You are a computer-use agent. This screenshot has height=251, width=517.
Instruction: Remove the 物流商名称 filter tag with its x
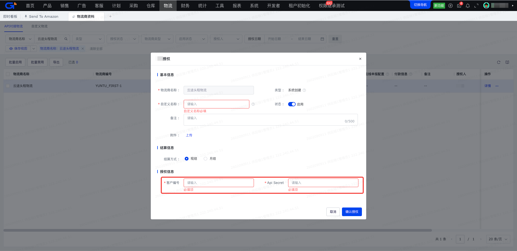click(x=83, y=49)
